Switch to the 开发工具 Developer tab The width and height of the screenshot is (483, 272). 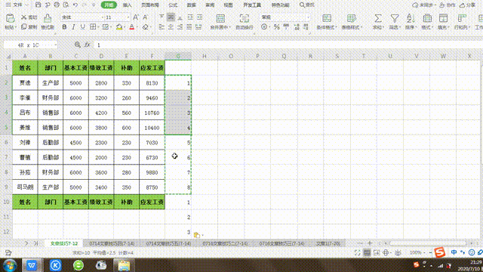point(252,5)
